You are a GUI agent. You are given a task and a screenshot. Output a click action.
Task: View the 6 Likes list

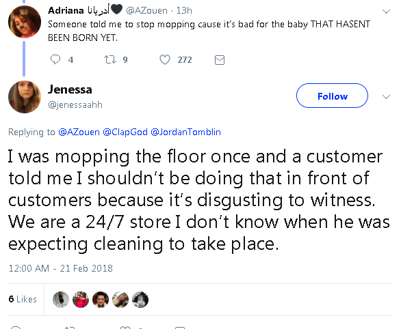[x=23, y=299]
